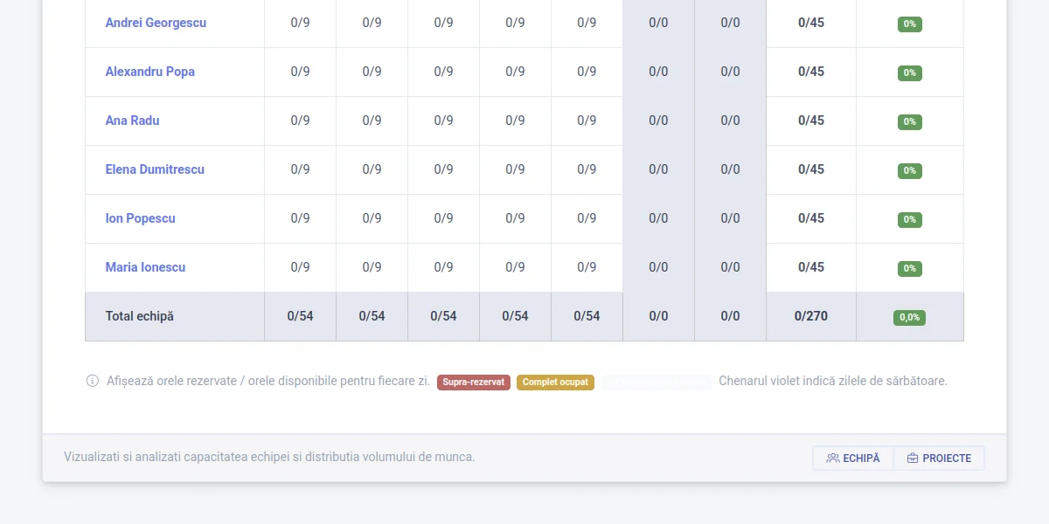This screenshot has height=524, width=1049.
Task: Click the green 0% badge for Maria Ionescu
Action: [x=909, y=268]
